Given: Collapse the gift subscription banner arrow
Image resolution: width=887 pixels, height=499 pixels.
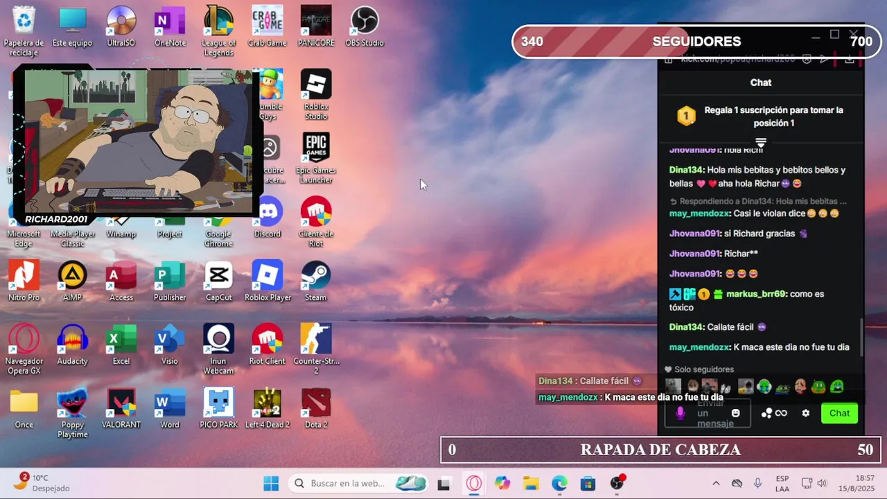Looking at the screenshot, I should pyautogui.click(x=761, y=142).
